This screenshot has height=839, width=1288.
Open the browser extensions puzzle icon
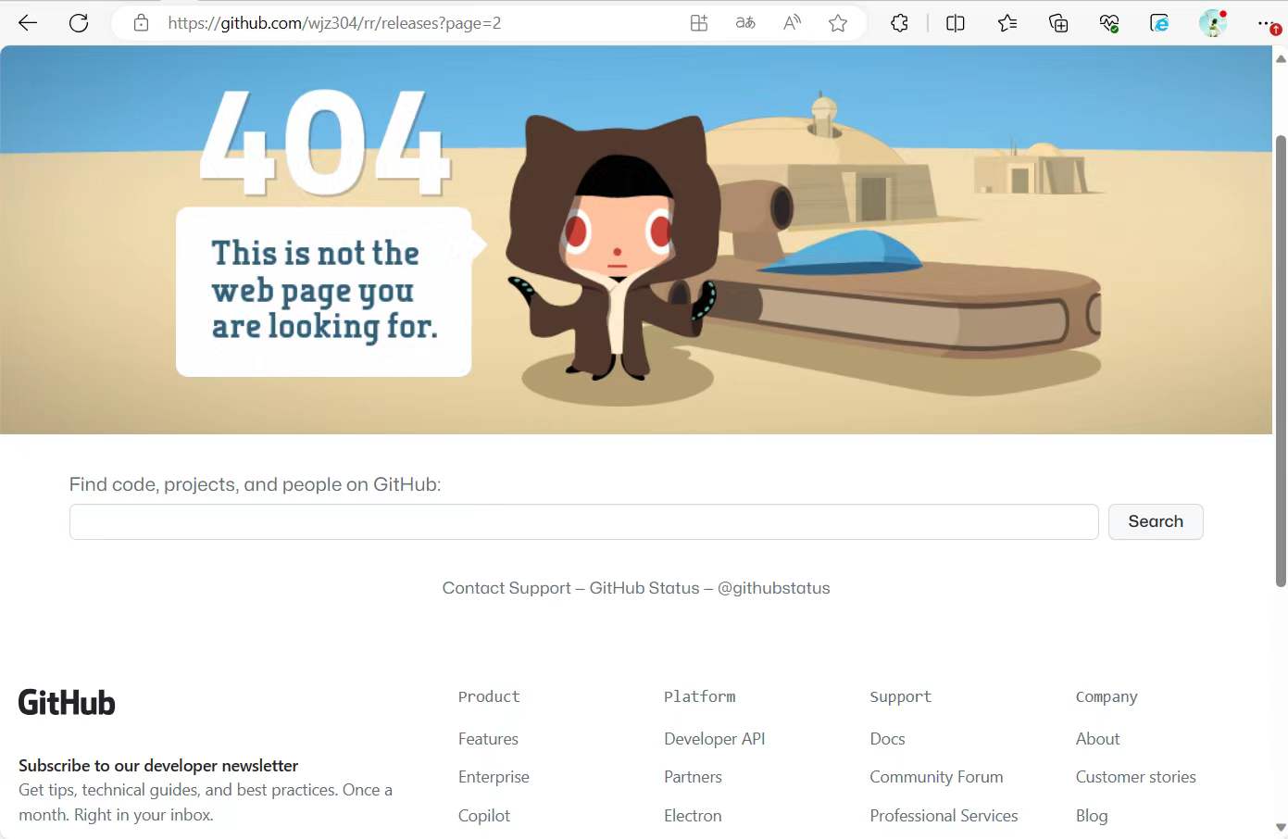tap(899, 23)
